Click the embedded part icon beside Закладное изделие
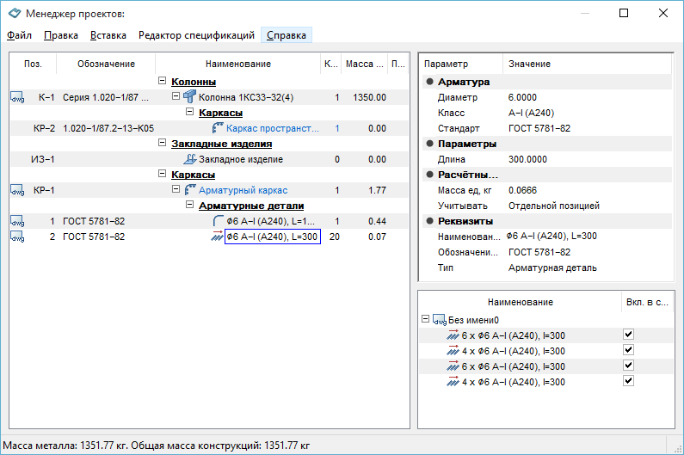 190,159
